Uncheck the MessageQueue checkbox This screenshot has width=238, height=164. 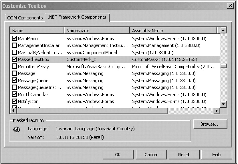click(x=14, y=81)
